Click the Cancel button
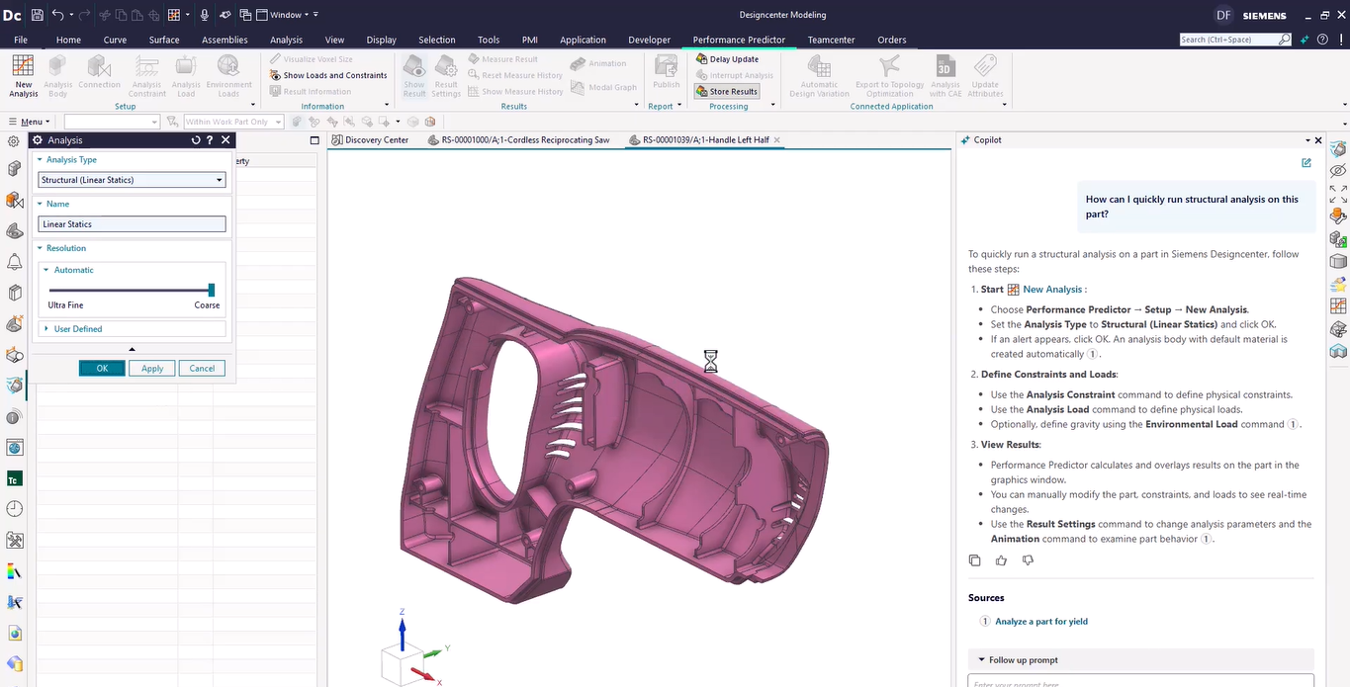The image size is (1350, 687). tap(202, 368)
